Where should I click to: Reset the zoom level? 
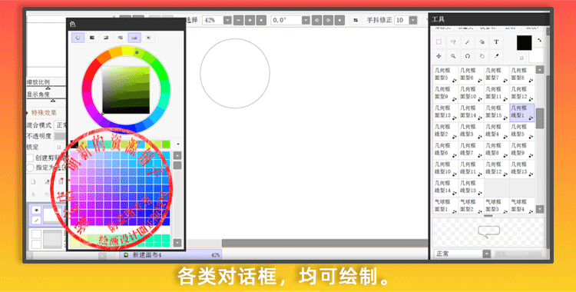[261, 20]
